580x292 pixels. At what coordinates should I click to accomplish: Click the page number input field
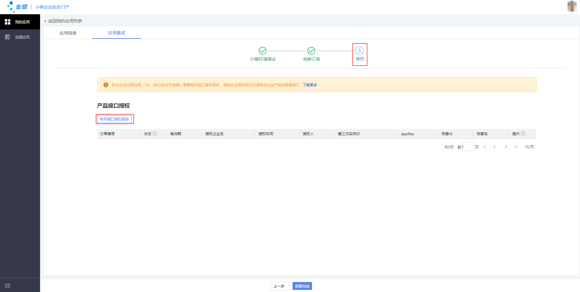[x=468, y=147]
